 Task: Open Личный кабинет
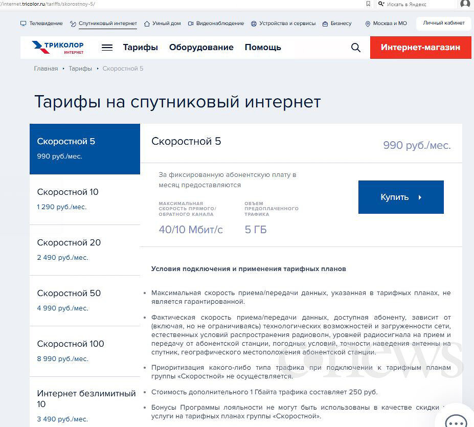(x=443, y=23)
